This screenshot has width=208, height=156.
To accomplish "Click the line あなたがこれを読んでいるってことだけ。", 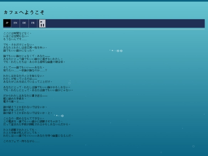I will [x=28, y=82].
